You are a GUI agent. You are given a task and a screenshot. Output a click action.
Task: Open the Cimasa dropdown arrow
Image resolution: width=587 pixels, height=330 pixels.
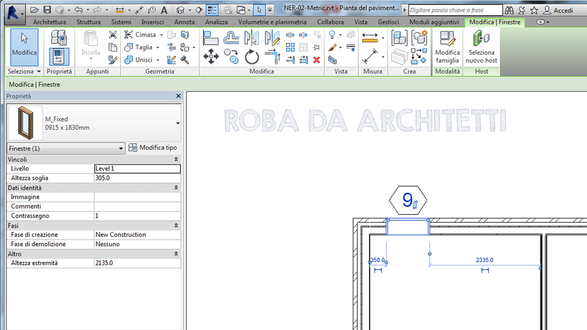click(161, 35)
